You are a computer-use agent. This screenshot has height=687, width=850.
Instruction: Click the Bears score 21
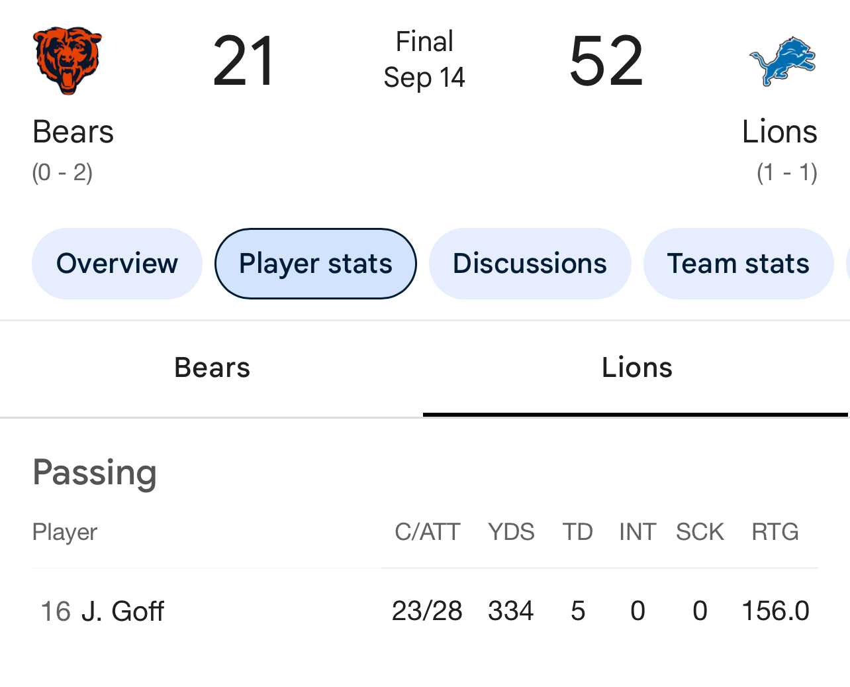click(244, 62)
